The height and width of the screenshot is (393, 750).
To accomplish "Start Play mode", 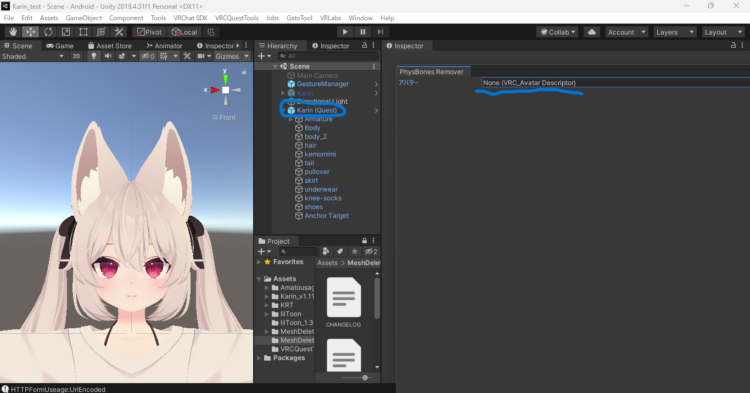I will [345, 32].
